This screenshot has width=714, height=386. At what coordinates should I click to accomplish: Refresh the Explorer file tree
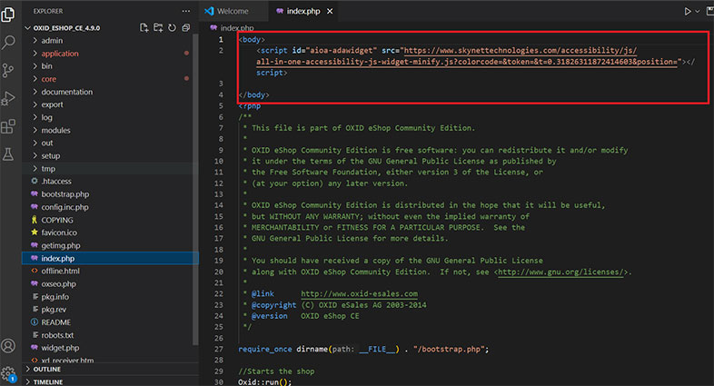[x=172, y=28]
